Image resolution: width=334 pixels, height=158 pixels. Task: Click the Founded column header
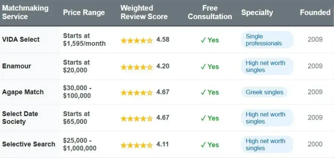tap(315, 13)
